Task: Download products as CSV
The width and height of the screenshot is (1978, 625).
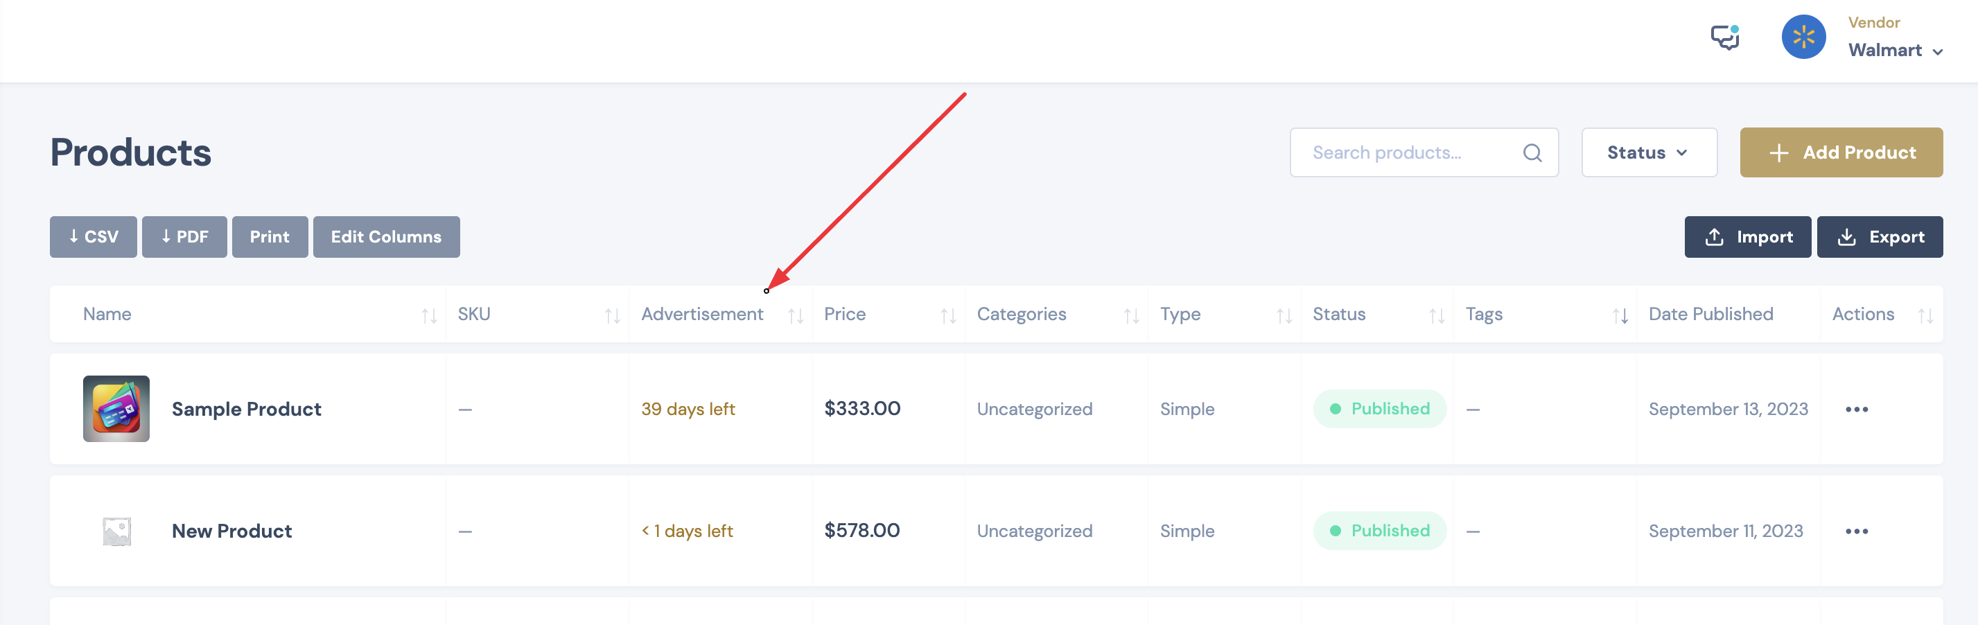Action: (x=94, y=236)
